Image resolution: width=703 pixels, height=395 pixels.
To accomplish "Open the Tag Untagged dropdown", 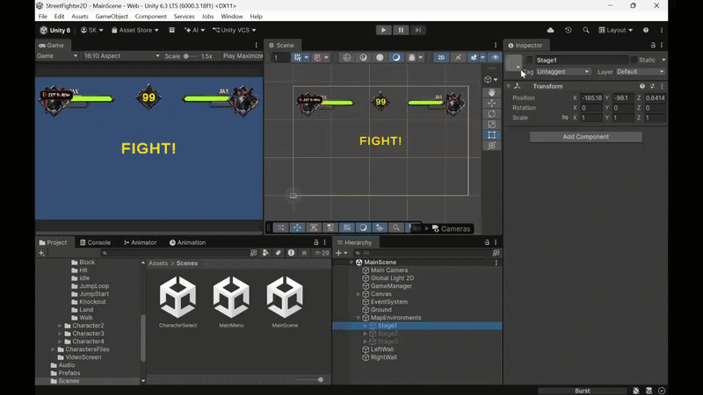I will click(x=562, y=72).
